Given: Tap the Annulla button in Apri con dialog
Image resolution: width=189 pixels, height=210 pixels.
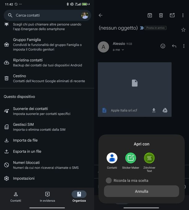Looking at the screenshot, I should point(142,191).
